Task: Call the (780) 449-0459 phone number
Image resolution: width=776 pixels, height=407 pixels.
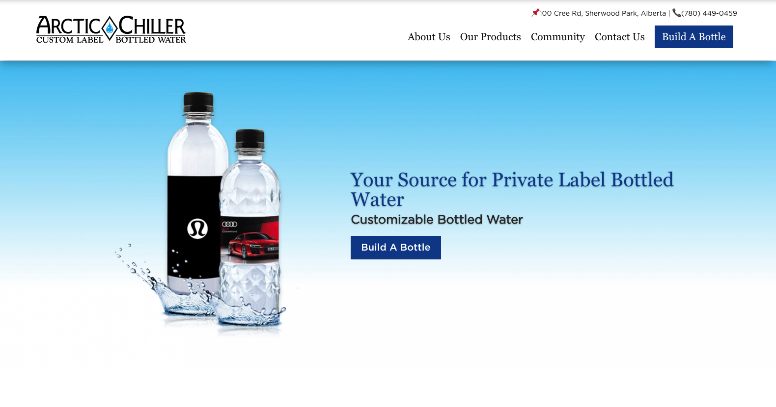Action: pyautogui.click(x=709, y=13)
